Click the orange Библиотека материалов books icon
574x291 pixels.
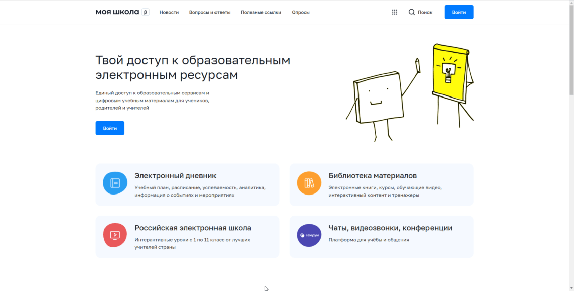point(309,183)
